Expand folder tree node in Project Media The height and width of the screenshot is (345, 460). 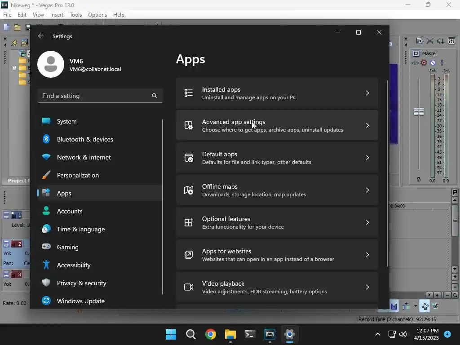14,68
